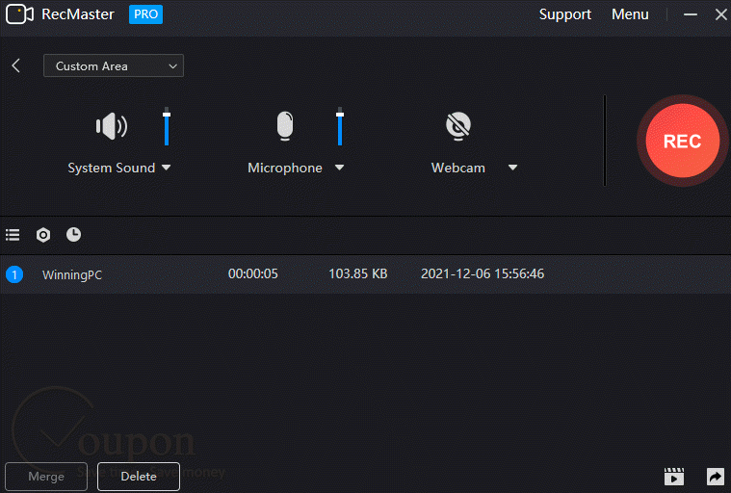Open the scheduled recording clock icon

coord(73,234)
